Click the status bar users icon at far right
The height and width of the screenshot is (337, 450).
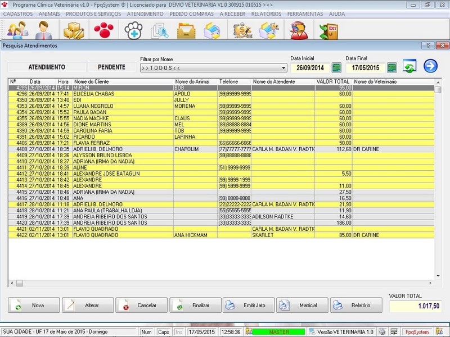coord(439,331)
